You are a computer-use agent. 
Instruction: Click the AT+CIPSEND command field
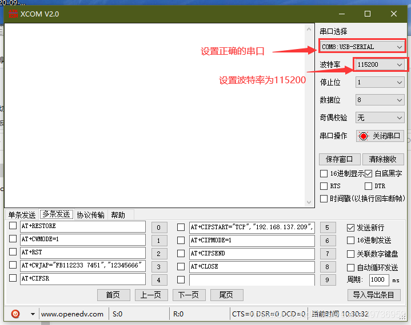click(x=252, y=253)
